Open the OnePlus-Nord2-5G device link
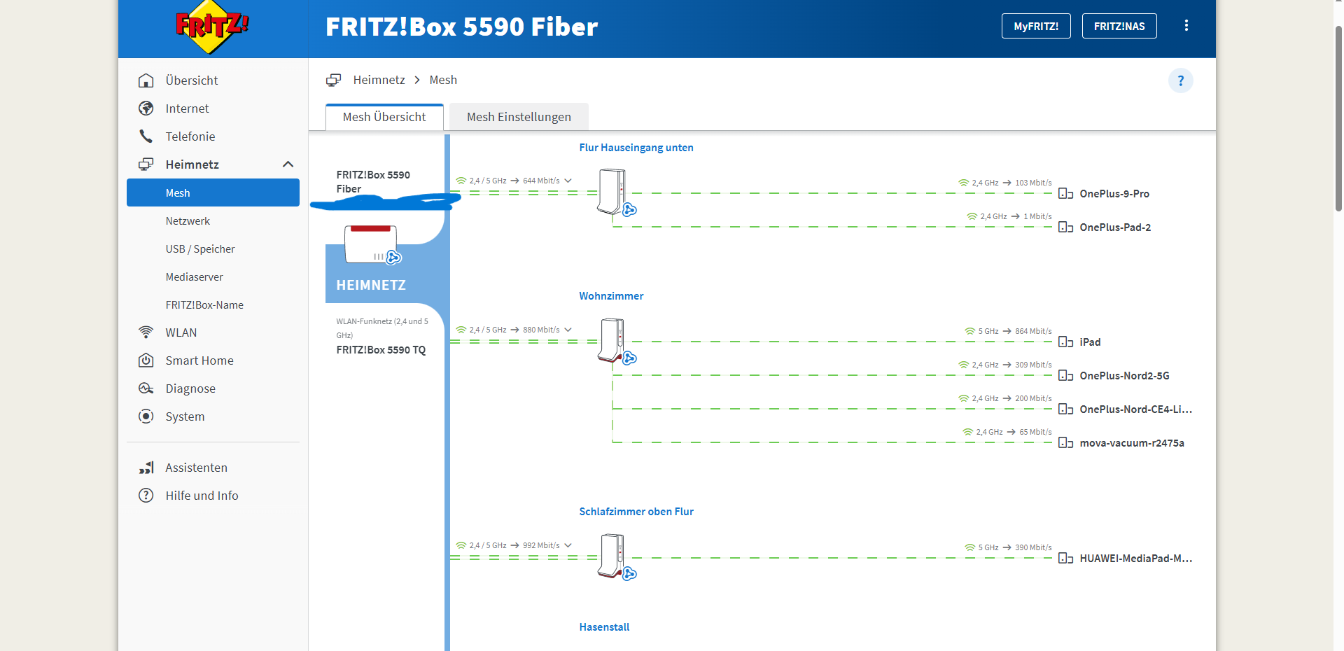This screenshot has height=651, width=1344. (1124, 376)
